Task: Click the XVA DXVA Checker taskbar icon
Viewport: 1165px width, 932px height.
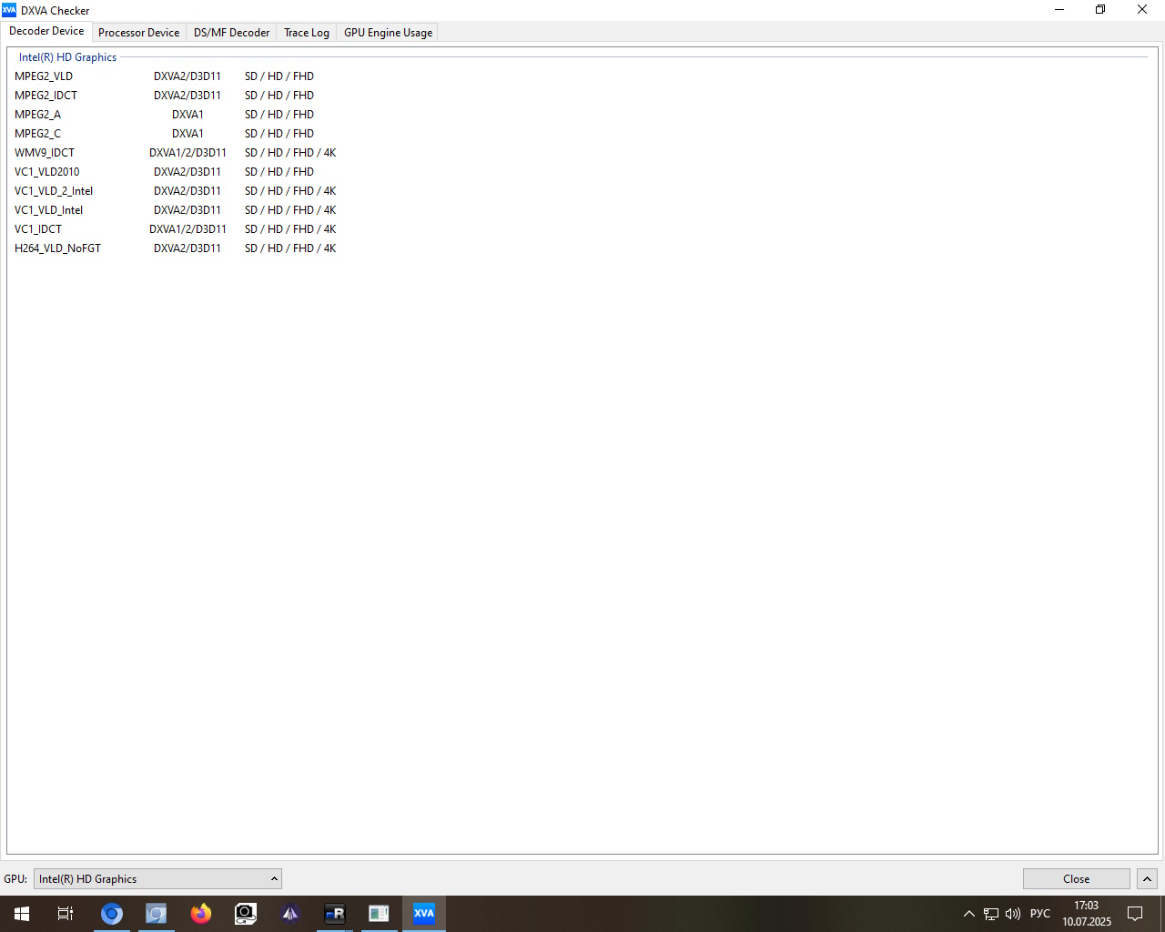Action: pyautogui.click(x=424, y=914)
